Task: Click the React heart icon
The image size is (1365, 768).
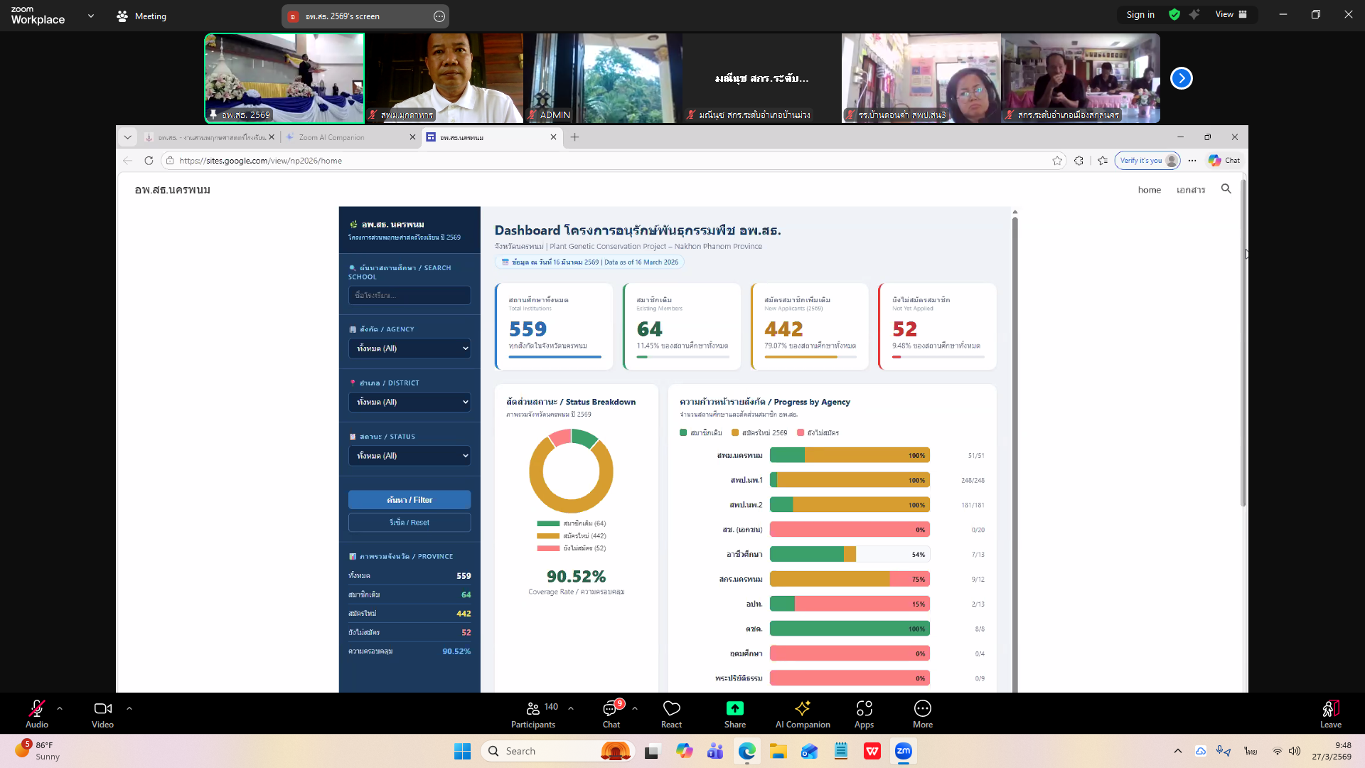Action: [x=671, y=708]
